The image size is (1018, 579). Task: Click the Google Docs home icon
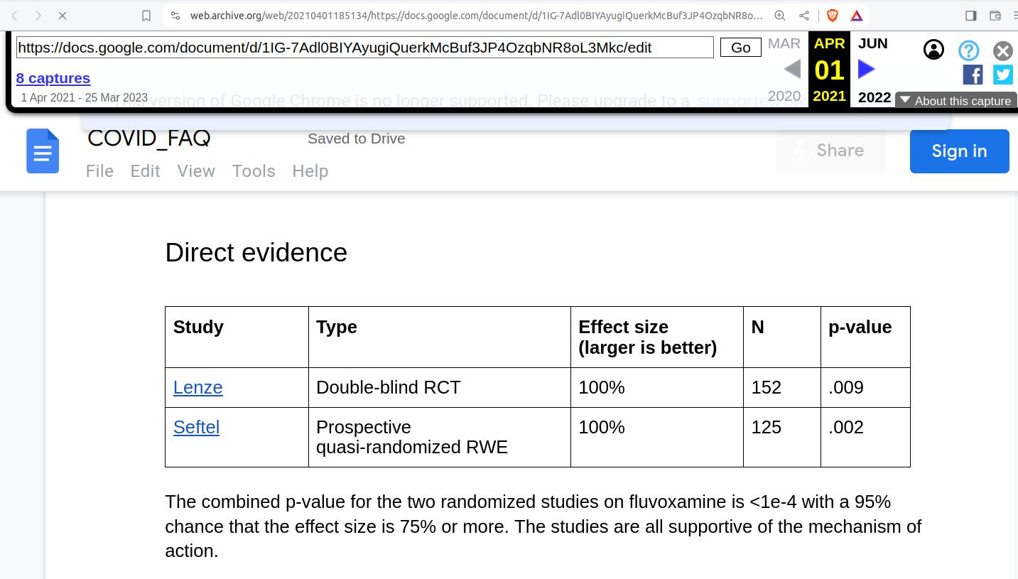click(43, 151)
